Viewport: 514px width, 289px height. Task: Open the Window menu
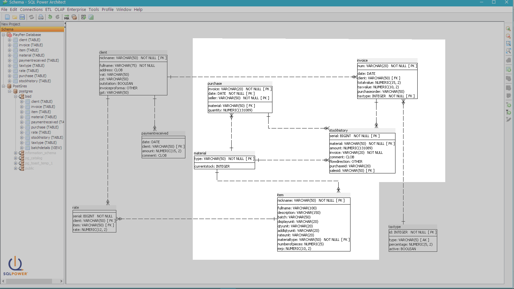(124, 10)
